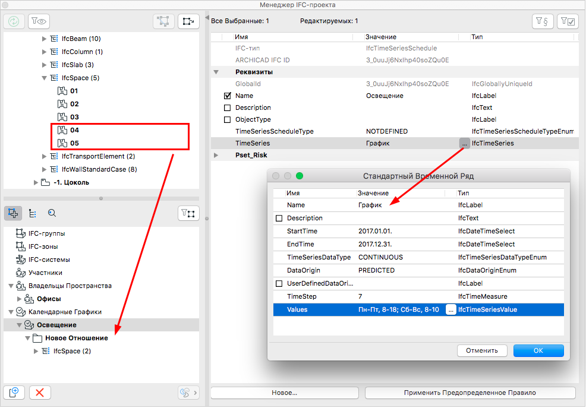Click the CONTINUOUS data type value

(x=380, y=257)
